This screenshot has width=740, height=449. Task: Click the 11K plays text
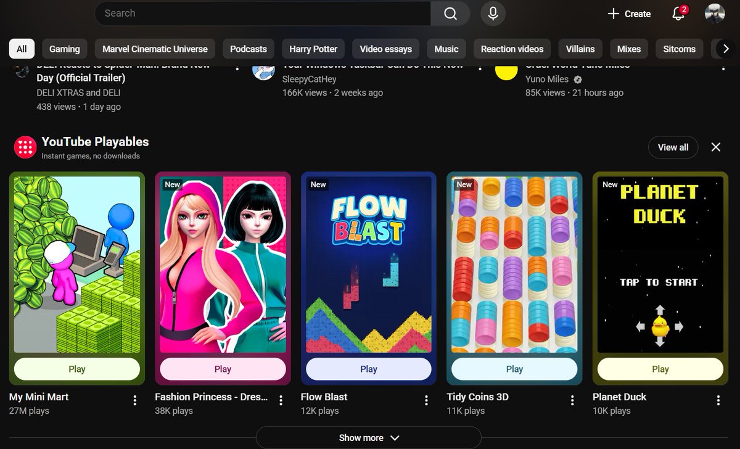[x=466, y=411]
